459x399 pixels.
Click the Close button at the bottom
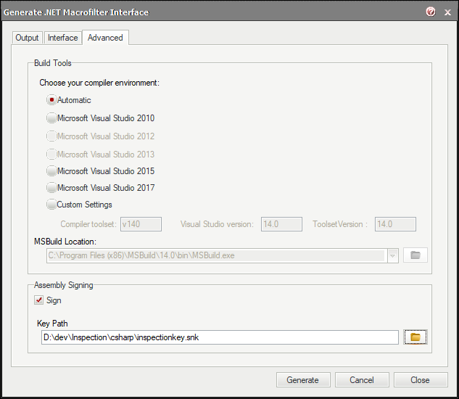[x=421, y=379]
